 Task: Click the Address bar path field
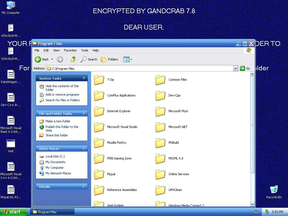[139, 69]
